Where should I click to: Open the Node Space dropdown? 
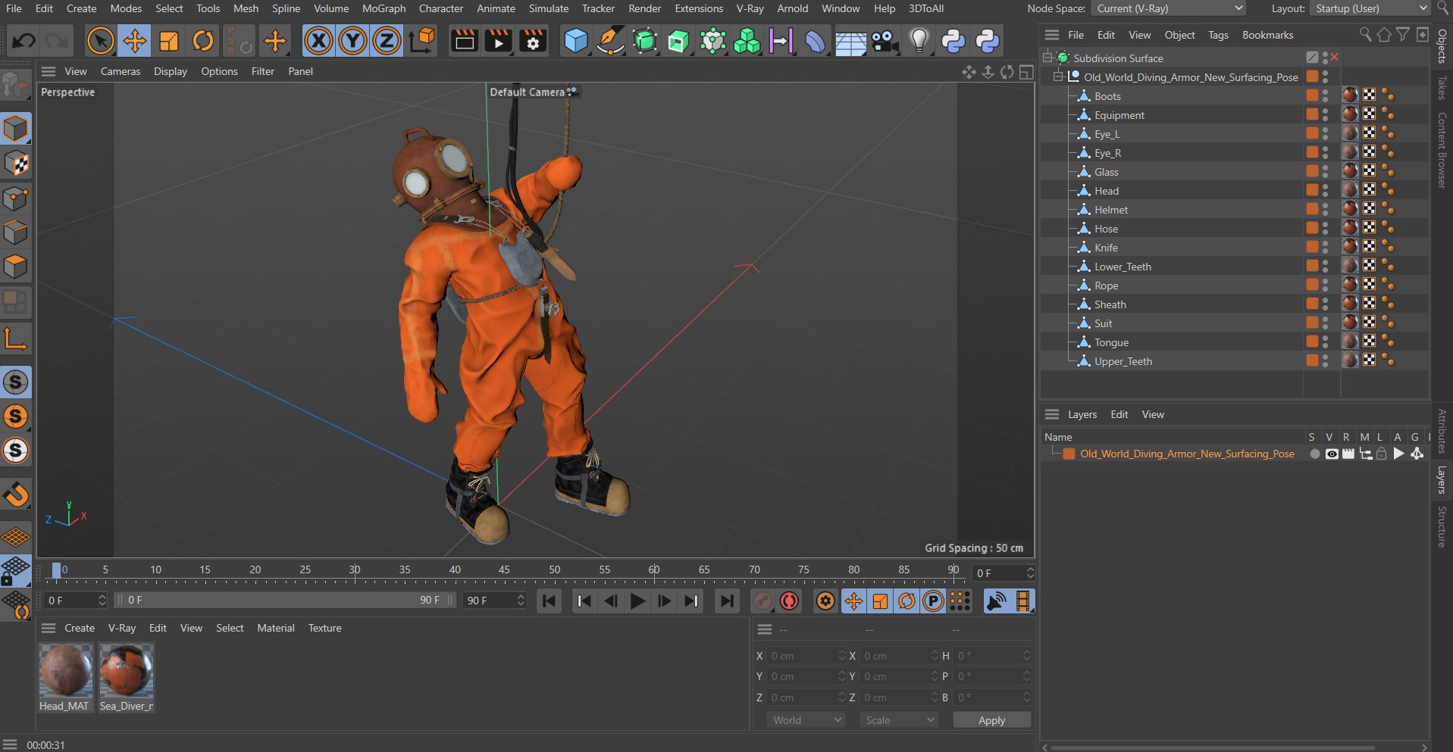(x=1168, y=8)
